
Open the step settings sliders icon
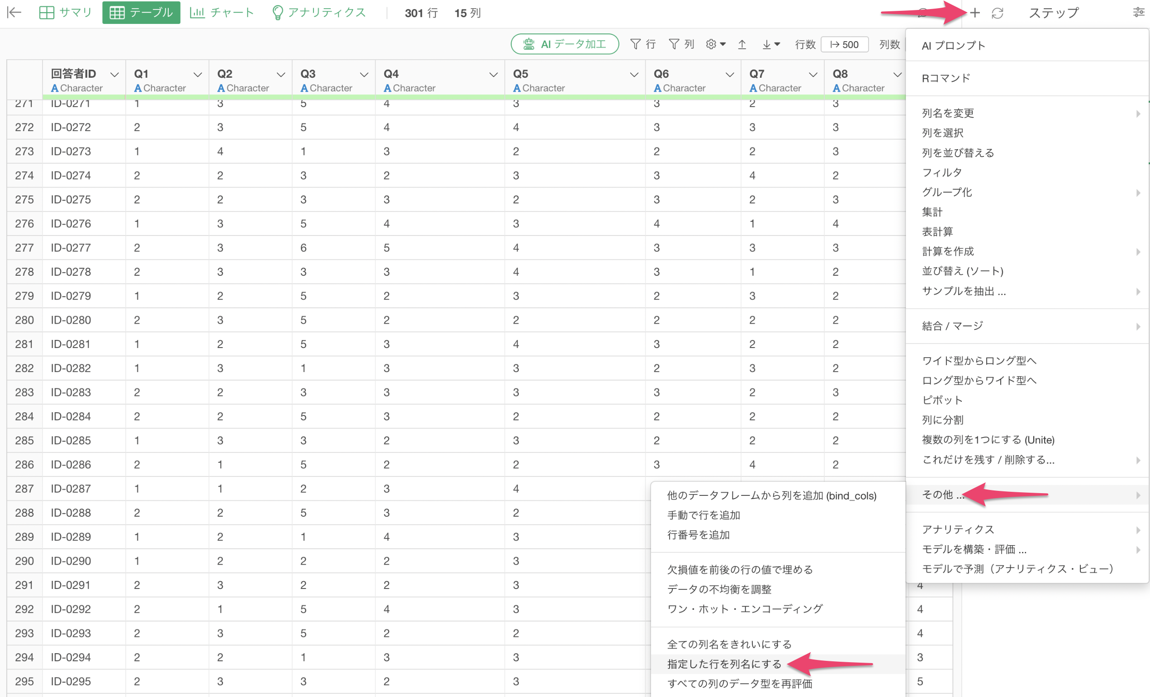tap(1138, 13)
